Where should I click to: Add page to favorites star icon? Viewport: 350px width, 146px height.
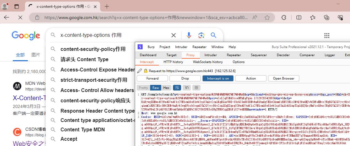tap(267, 17)
